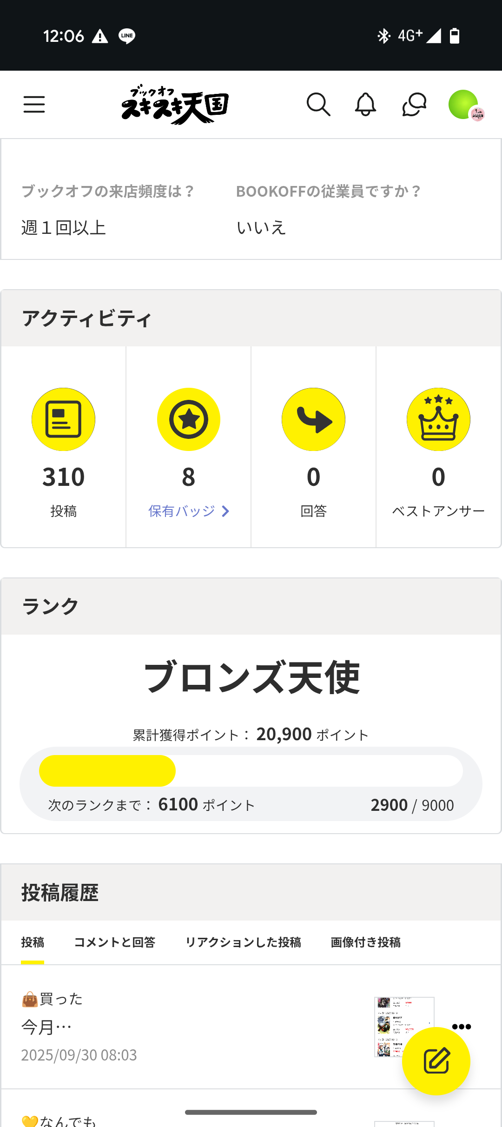This screenshot has width=502, height=1127.
Task: Open notifications bell
Action: (366, 104)
